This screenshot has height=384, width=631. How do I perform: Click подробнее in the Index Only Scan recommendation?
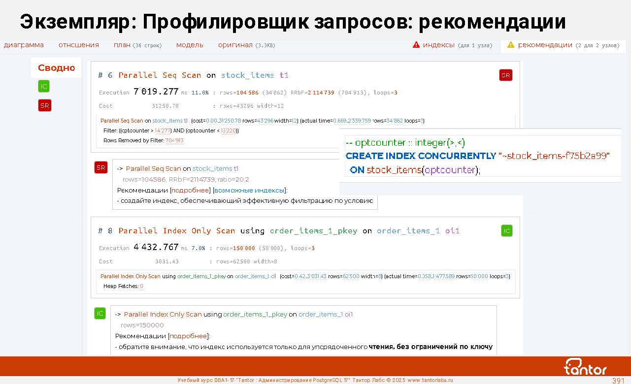coord(188,336)
